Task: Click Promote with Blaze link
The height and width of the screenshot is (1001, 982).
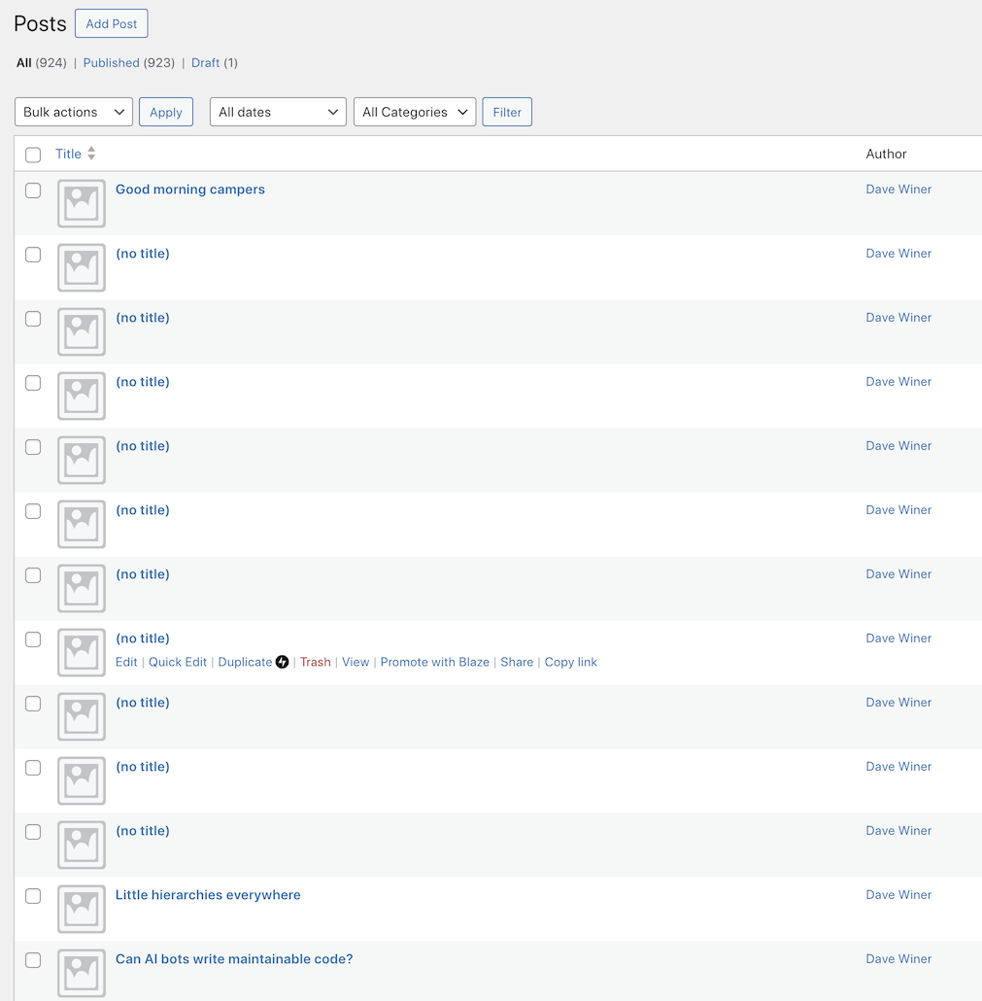Action: [x=434, y=662]
